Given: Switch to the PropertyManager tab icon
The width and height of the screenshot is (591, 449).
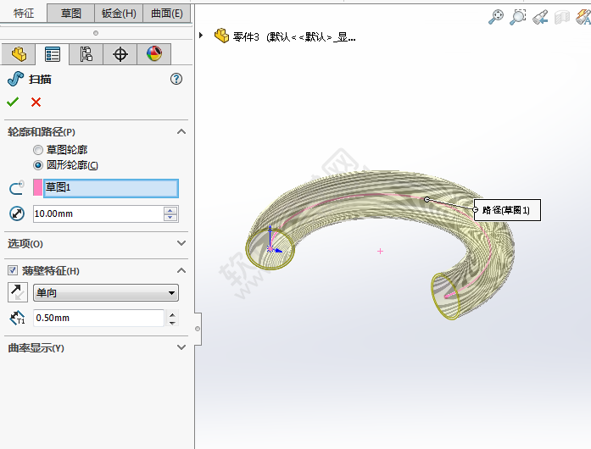Looking at the screenshot, I should [x=53, y=54].
